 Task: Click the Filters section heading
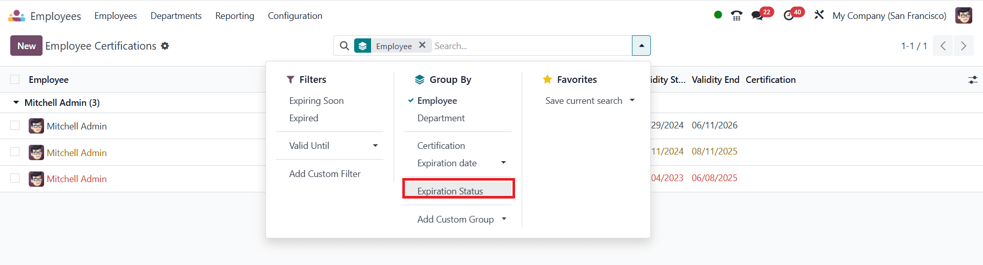pos(306,80)
